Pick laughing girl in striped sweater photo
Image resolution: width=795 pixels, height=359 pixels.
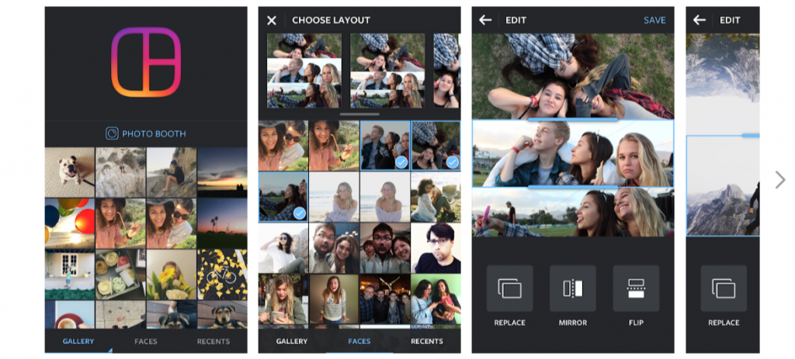click(334, 299)
